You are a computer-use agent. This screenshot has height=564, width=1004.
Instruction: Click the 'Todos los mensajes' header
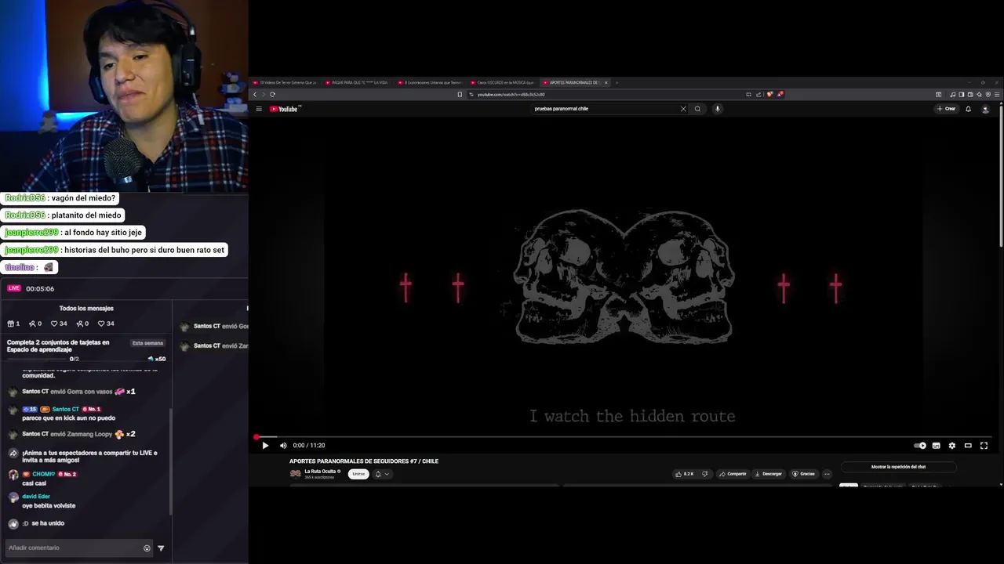[86, 309]
